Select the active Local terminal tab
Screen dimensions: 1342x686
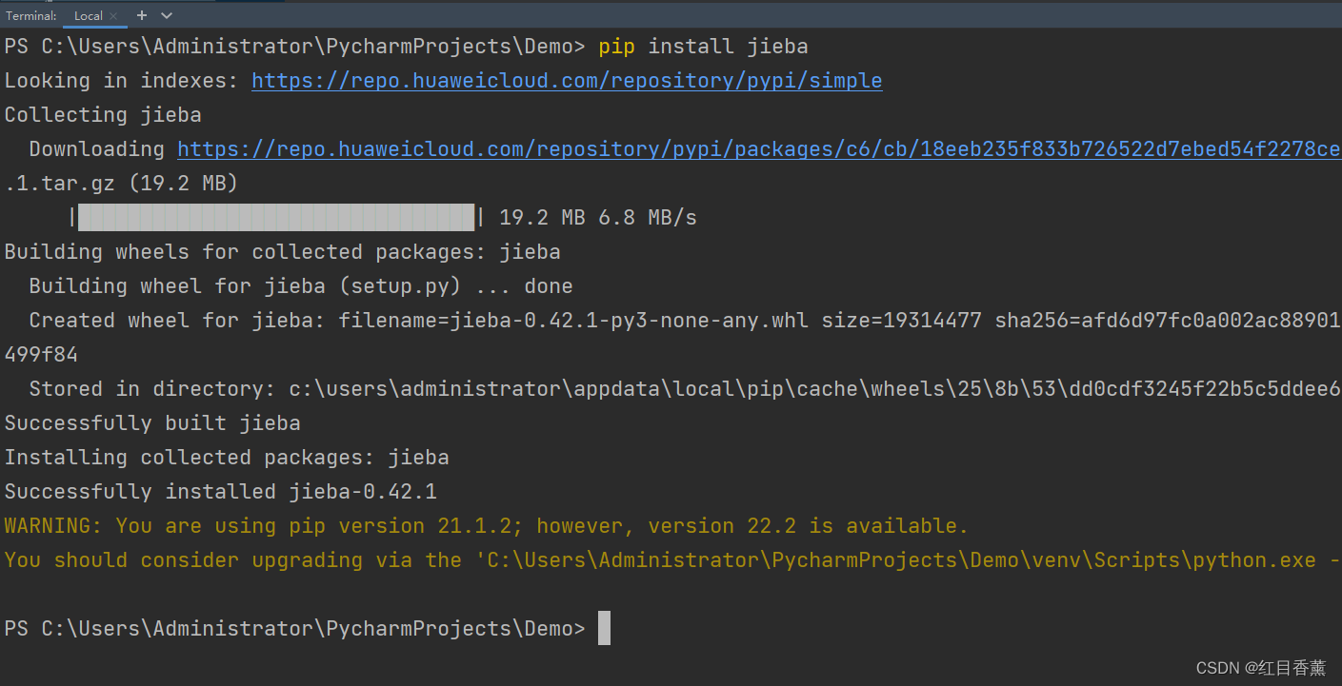pyautogui.click(x=88, y=15)
